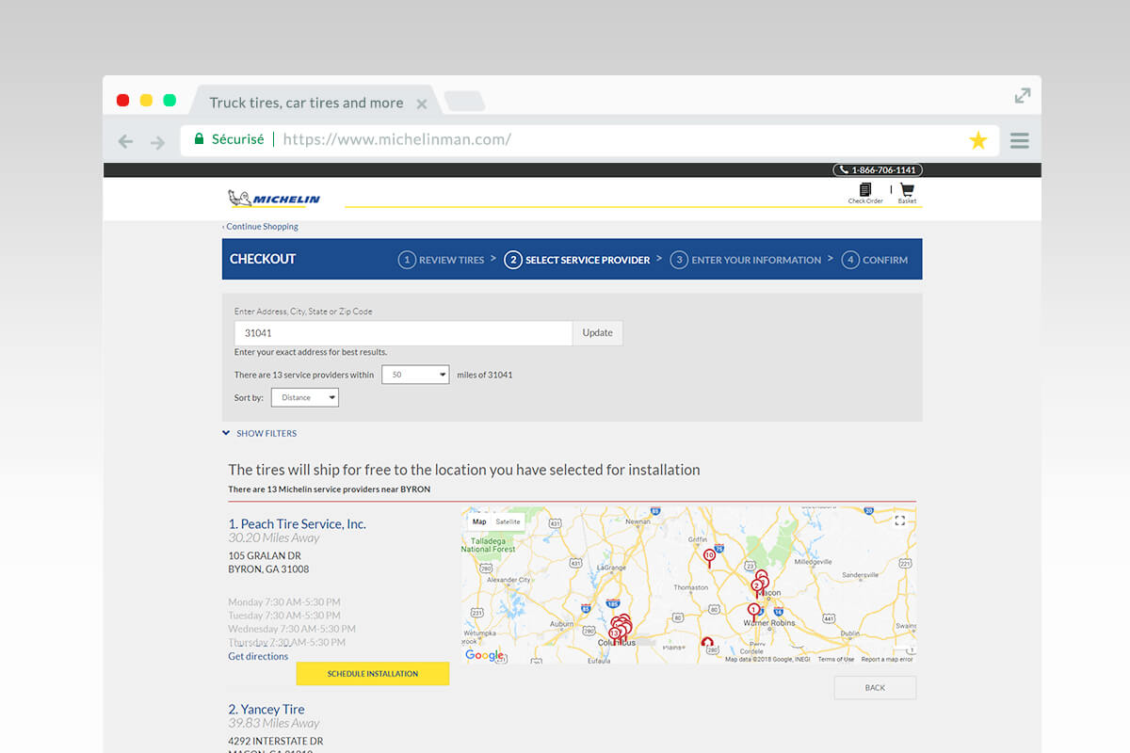Click the Back button below the map

click(875, 688)
